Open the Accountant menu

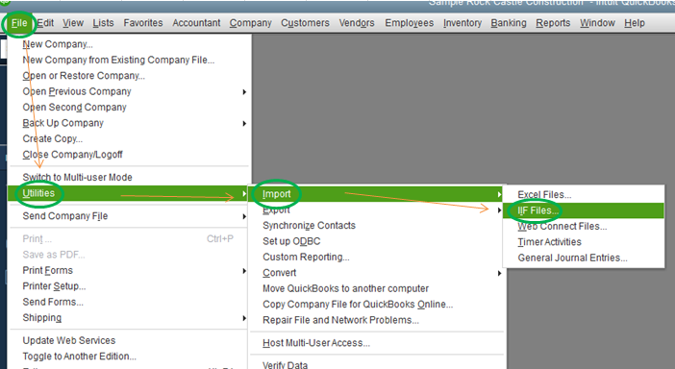(196, 23)
